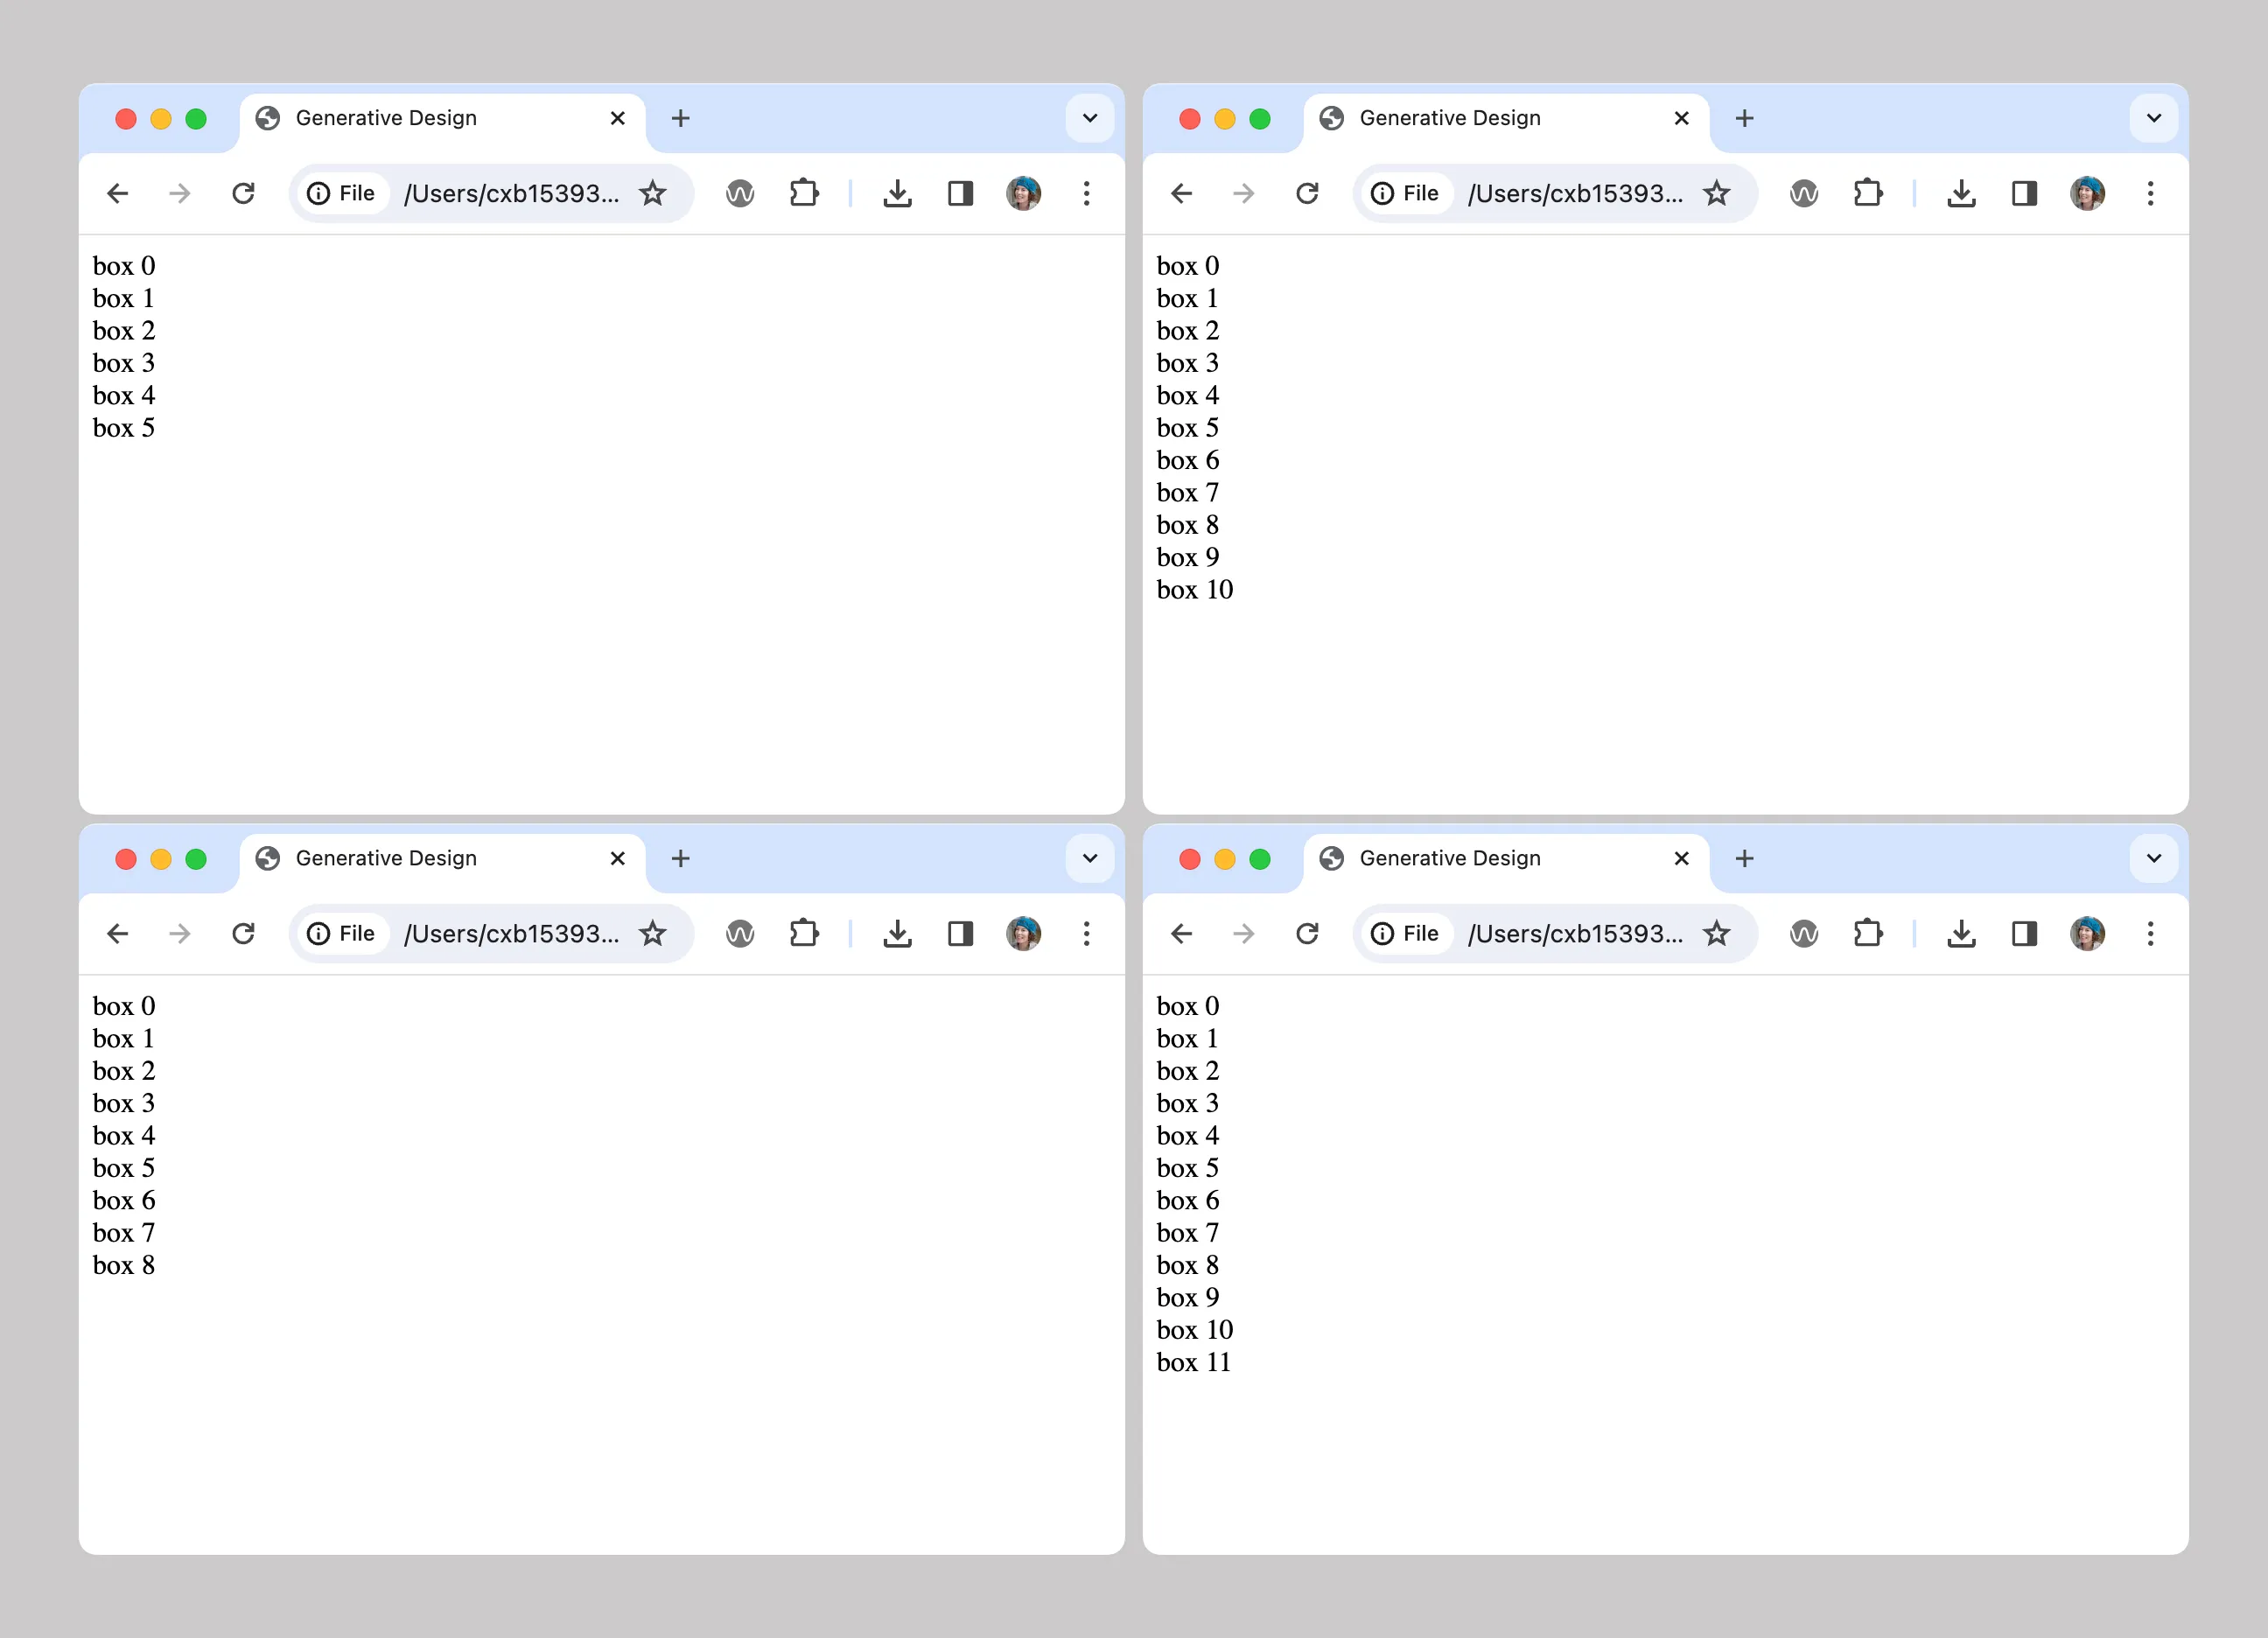Click the forward arrow in the top-left window
Screen dimensions: 2268x1638
pyautogui.click(x=180, y=193)
